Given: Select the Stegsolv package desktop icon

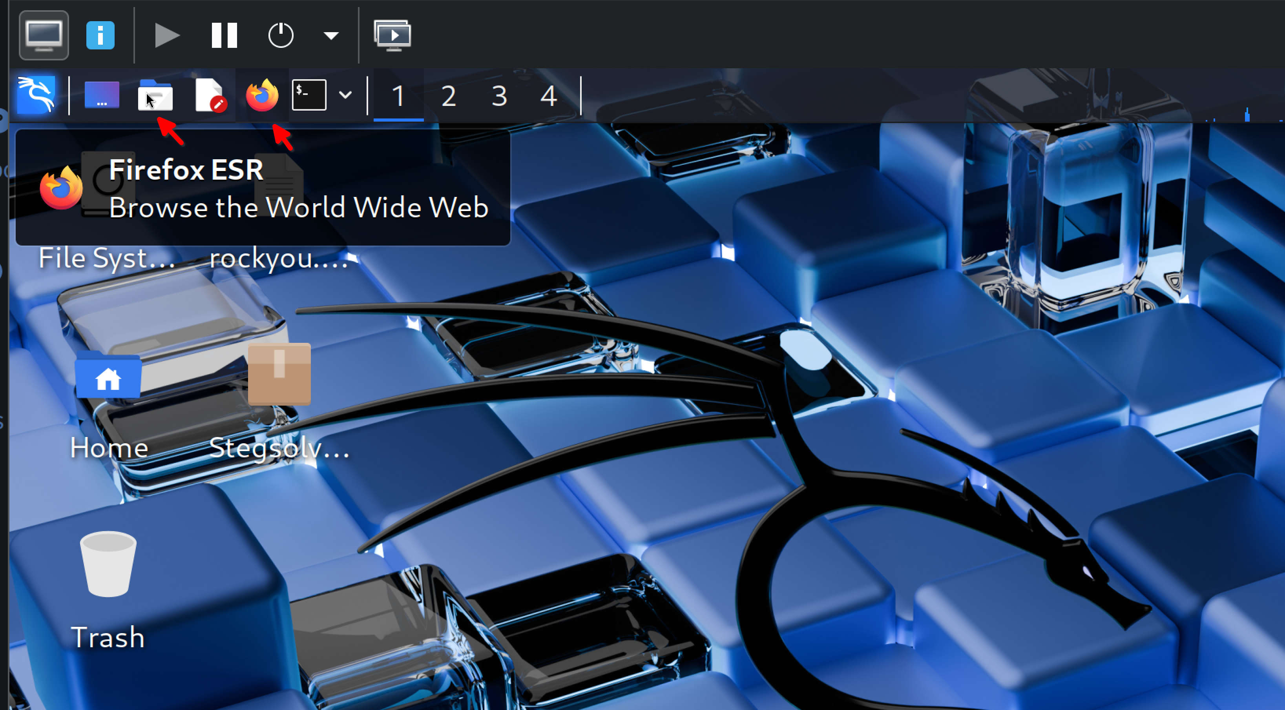Looking at the screenshot, I should pos(279,374).
